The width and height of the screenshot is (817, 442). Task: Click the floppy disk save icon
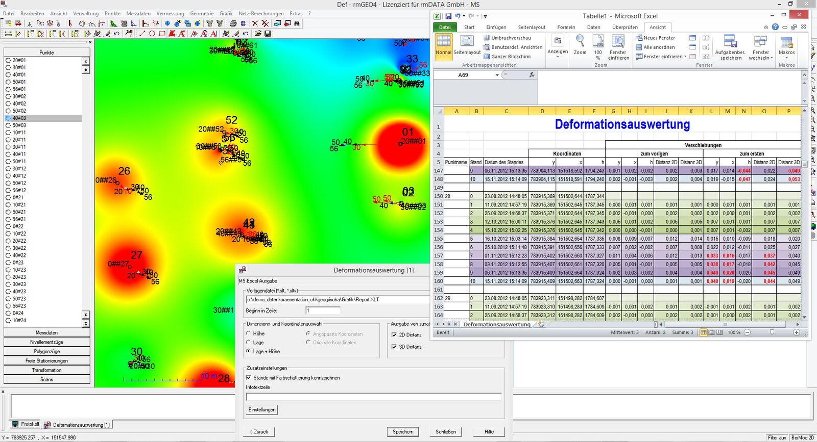tap(268, 34)
